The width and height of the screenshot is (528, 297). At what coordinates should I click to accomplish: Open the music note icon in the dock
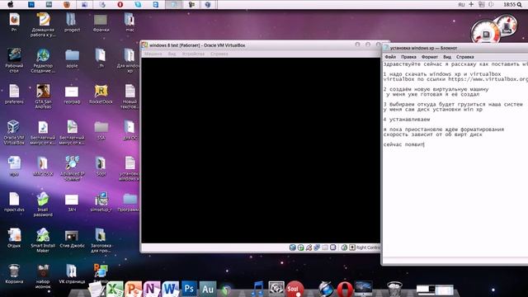coord(257,289)
